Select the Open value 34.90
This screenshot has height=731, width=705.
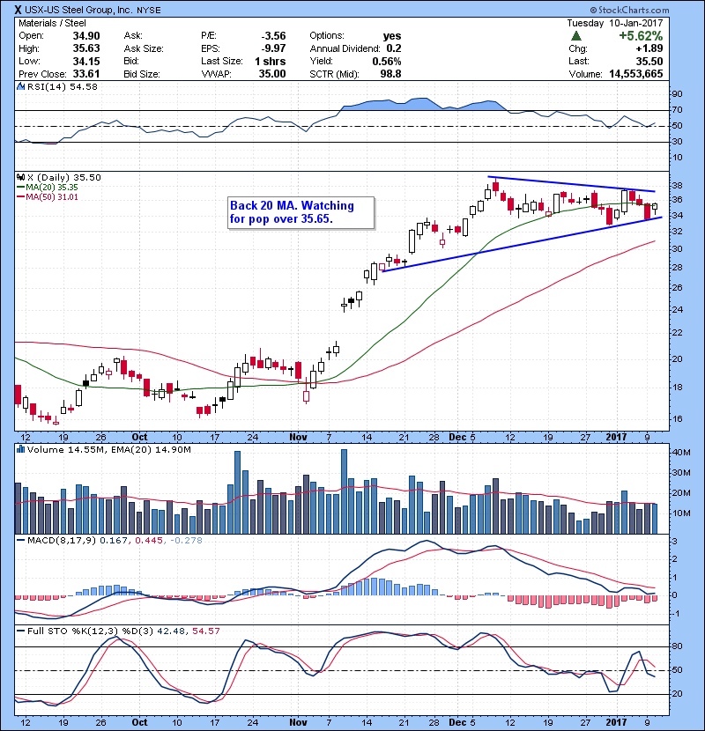(x=86, y=36)
